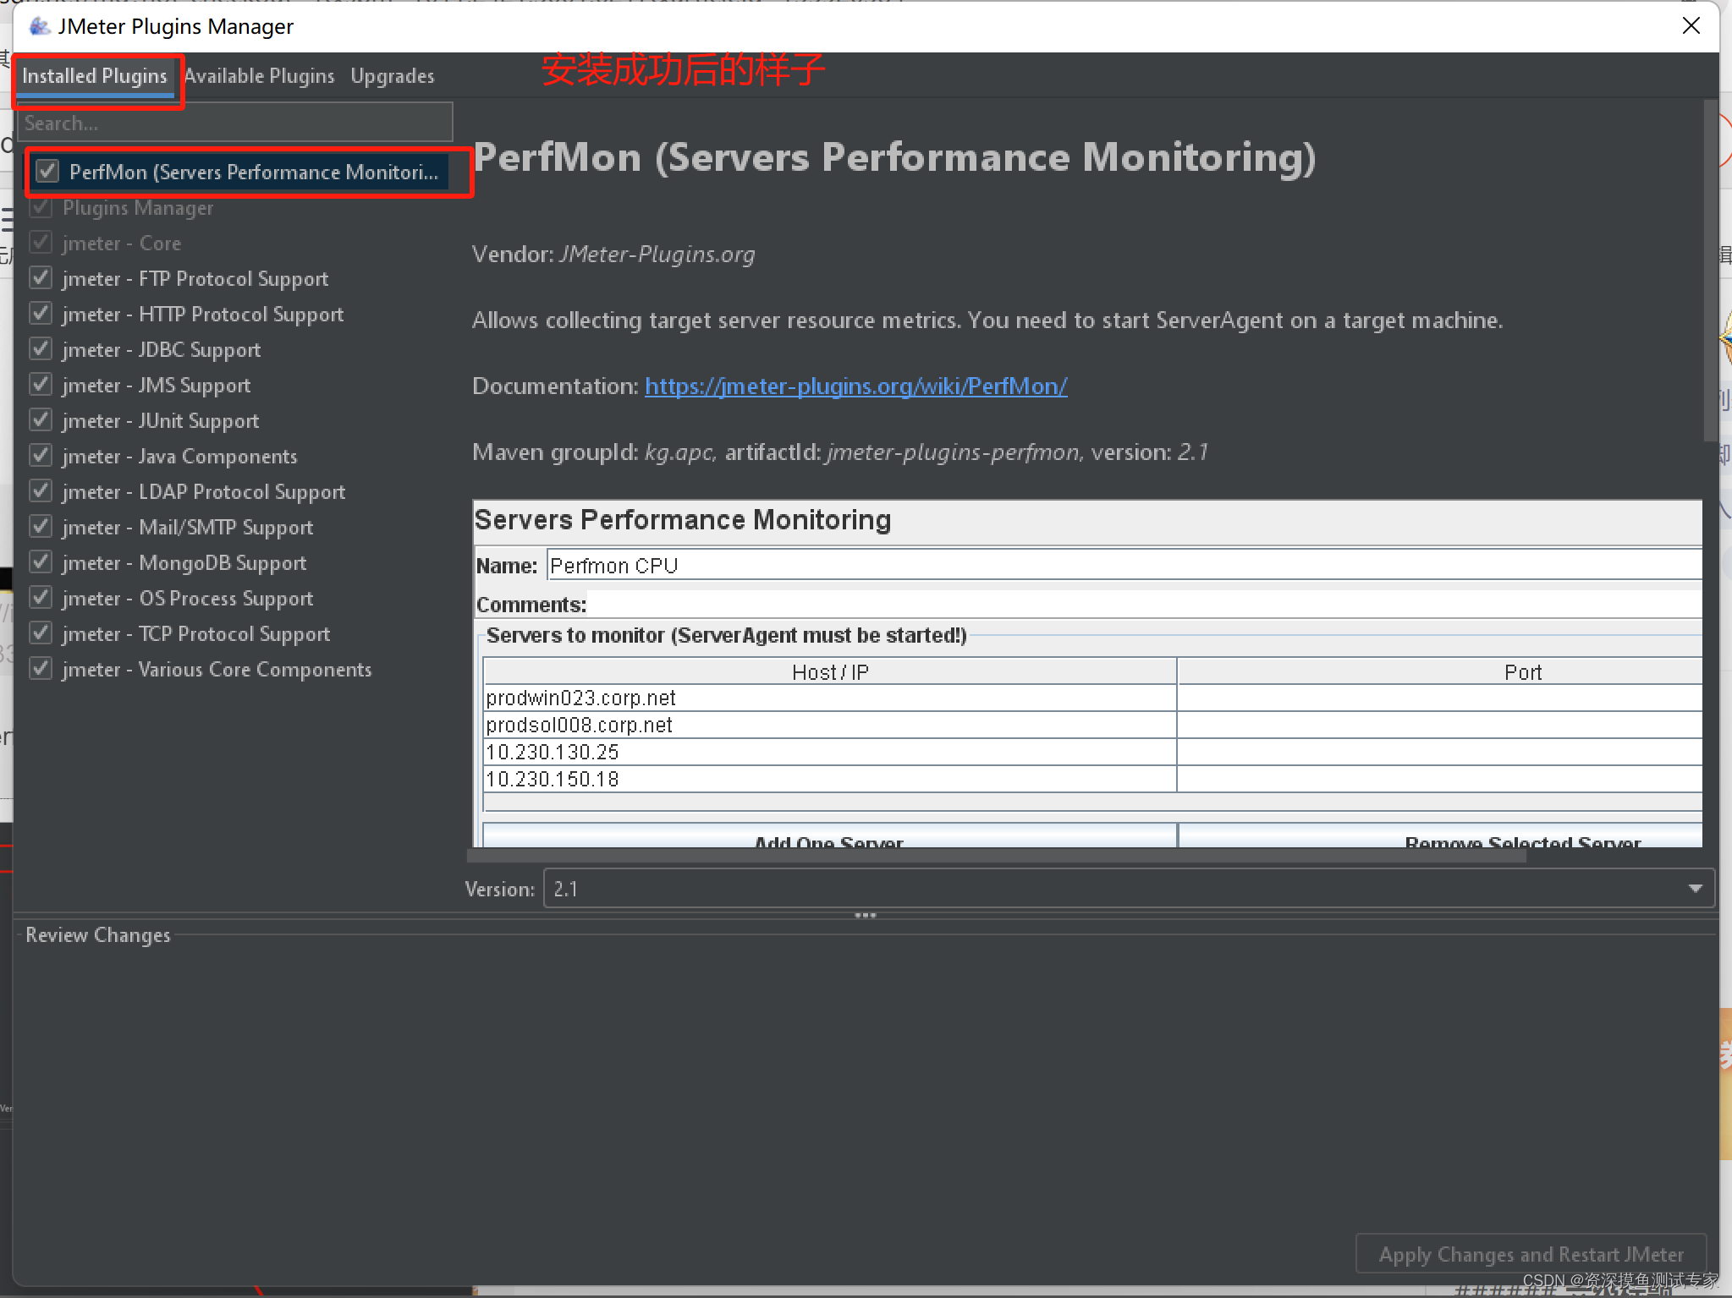The height and width of the screenshot is (1298, 1732).
Task: Open the Version 2.1 dropdown
Action: 1129,889
